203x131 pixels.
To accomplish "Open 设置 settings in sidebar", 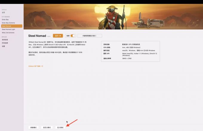I will pos(4,46).
